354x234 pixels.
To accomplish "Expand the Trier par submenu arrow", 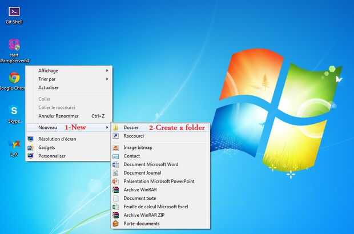I will [107, 79].
